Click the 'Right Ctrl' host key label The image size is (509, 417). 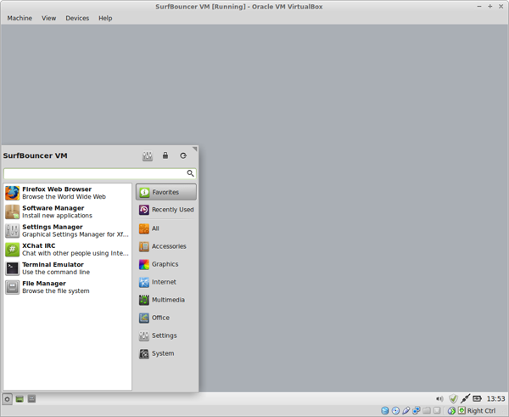click(481, 411)
